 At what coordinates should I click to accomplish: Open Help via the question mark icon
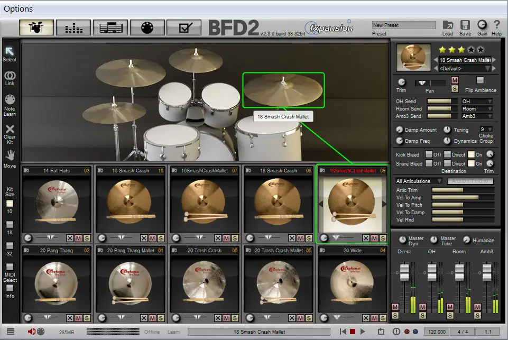[x=496, y=25]
